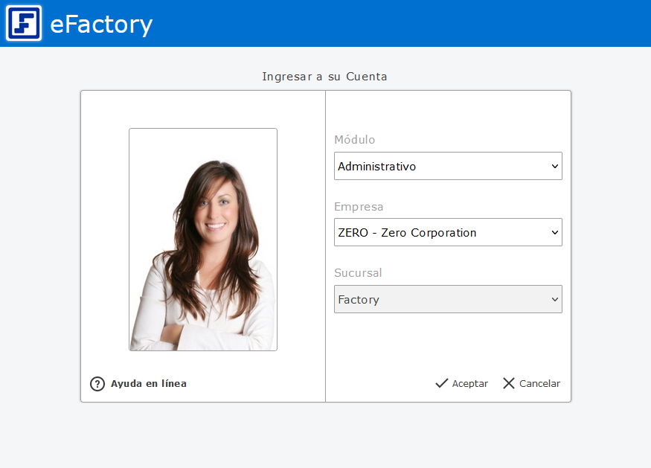Expand the Empresa dropdown chevron
This screenshot has width=651, height=468.
click(554, 232)
